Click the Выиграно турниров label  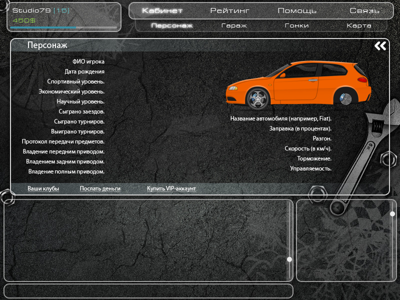(78, 131)
